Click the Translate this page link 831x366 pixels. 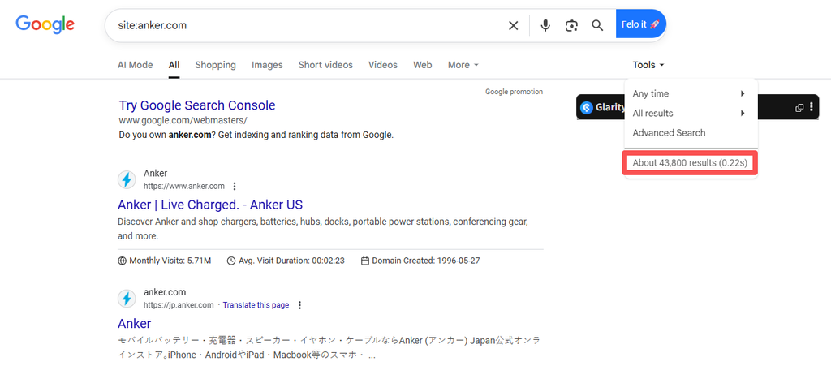click(x=256, y=305)
